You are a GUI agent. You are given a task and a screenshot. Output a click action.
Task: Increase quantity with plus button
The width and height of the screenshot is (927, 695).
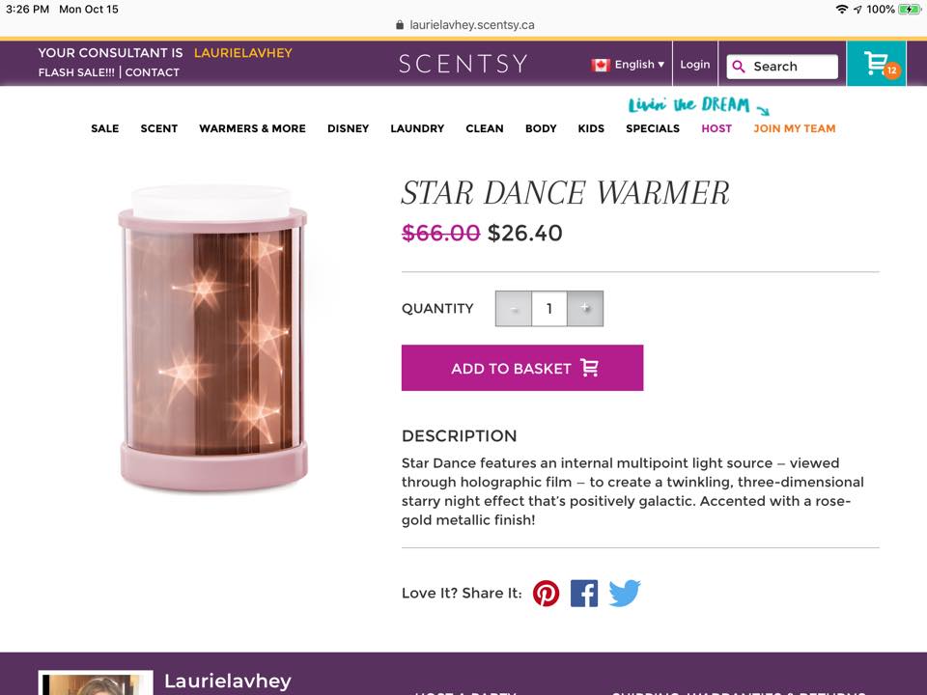point(585,308)
